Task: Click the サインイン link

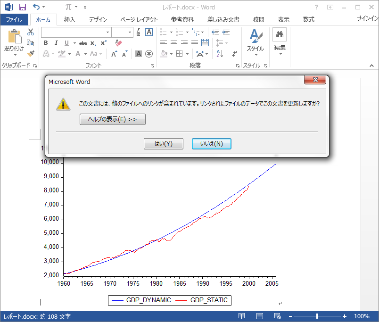Action: pos(367,18)
